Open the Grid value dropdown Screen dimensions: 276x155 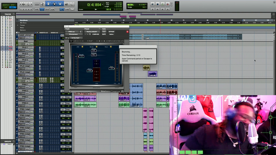tap(146, 5)
